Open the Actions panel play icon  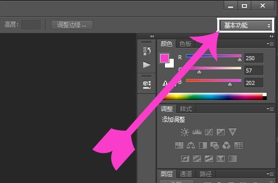[x=147, y=65]
